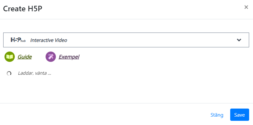This screenshot has width=253, height=125.
Task: Select the underlined word Exempel
Action: pyautogui.click(x=69, y=57)
